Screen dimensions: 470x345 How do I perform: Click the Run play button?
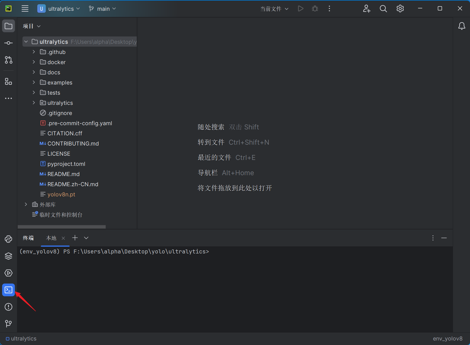[x=301, y=8]
